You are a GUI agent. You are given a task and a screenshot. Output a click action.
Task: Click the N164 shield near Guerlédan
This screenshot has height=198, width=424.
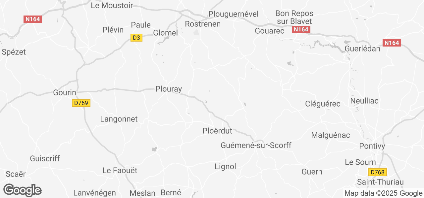click(x=392, y=43)
